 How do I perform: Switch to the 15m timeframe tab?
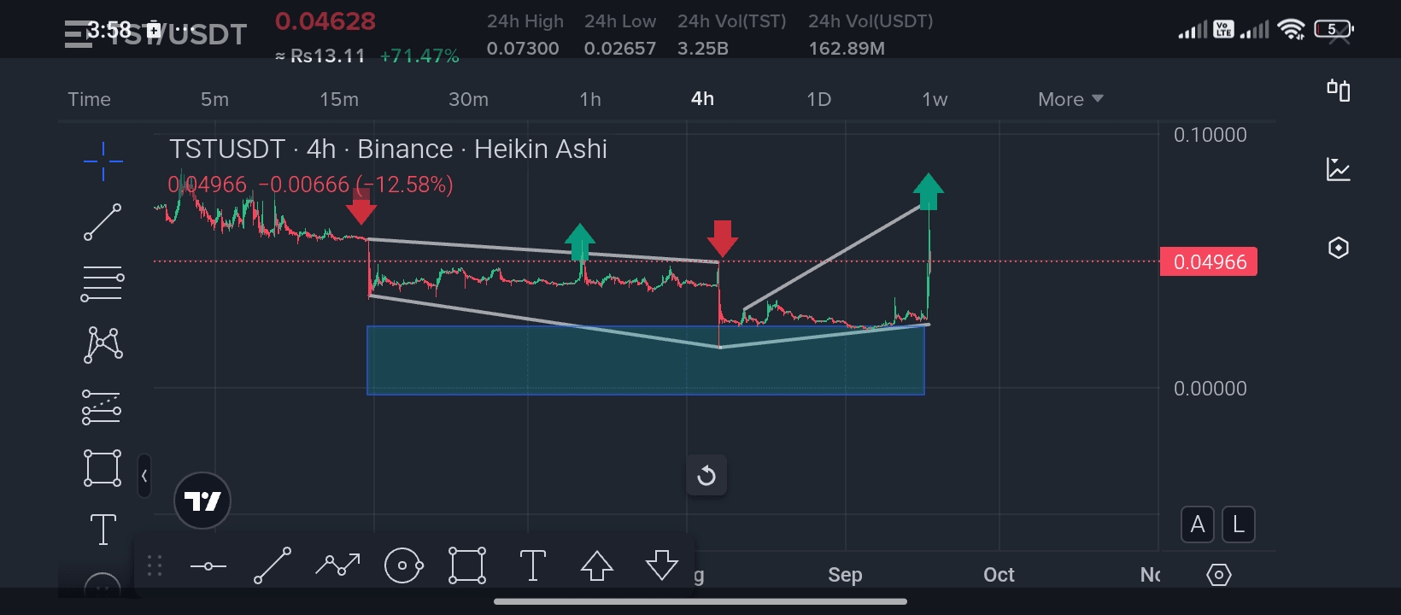click(339, 99)
